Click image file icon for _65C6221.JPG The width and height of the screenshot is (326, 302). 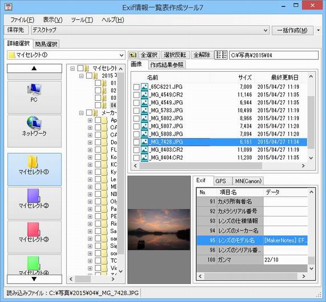[144, 87]
